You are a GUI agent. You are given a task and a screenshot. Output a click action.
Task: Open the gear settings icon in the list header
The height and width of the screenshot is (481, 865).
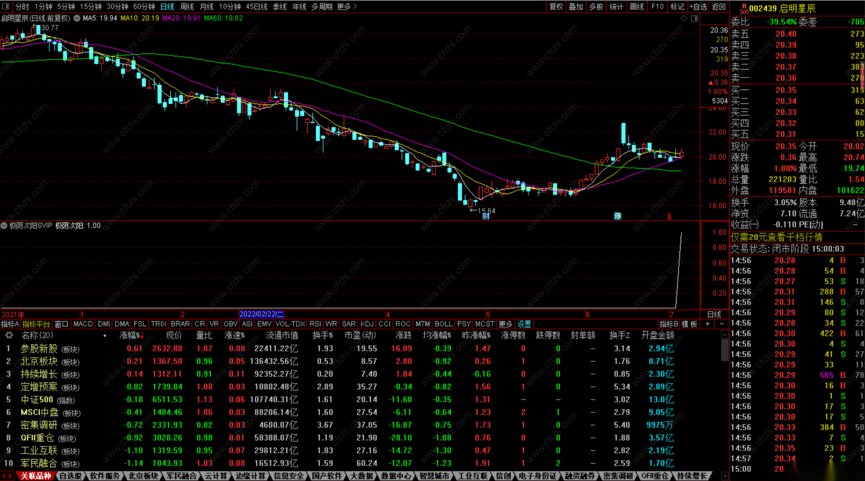pyautogui.click(x=9, y=335)
